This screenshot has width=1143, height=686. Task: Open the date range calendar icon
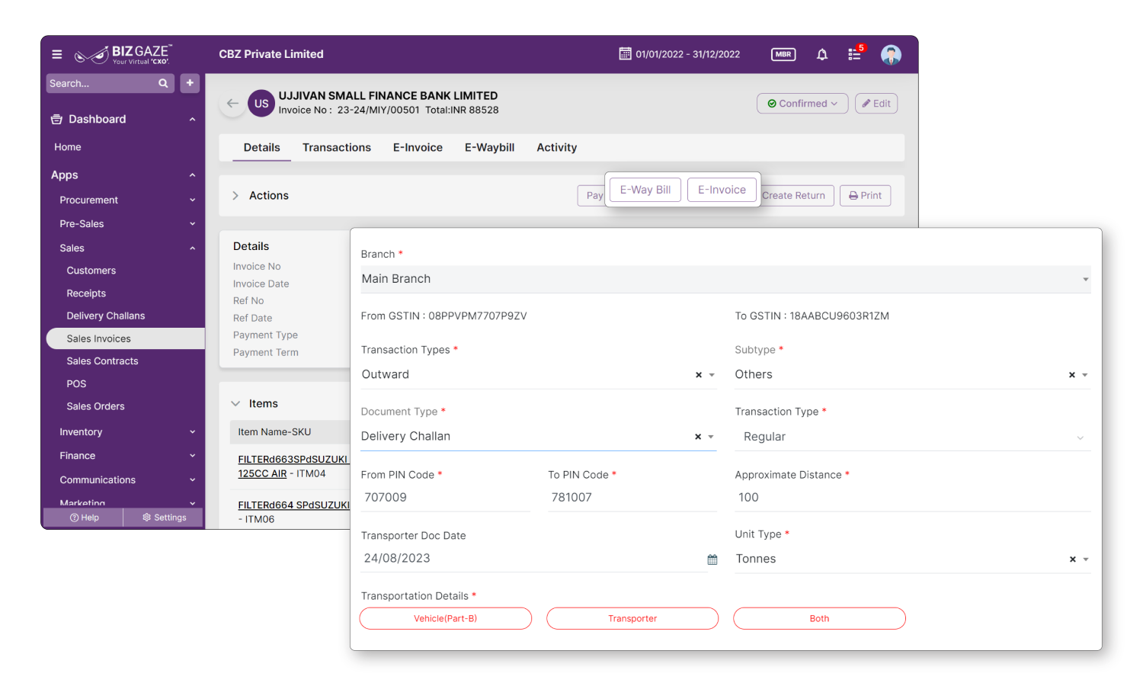click(625, 54)
